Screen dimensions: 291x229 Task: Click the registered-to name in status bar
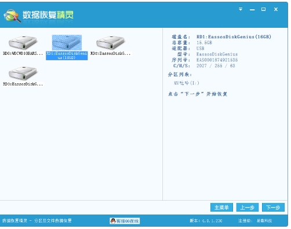click(264, 221)
